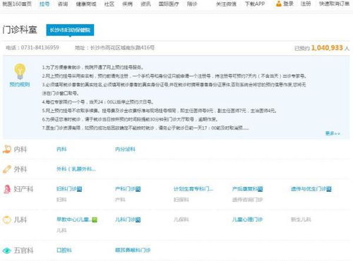Screen dimensions: 353x261
Task: Click the 登录 login link
Action: pyautogui.click(x=288, y=4)
